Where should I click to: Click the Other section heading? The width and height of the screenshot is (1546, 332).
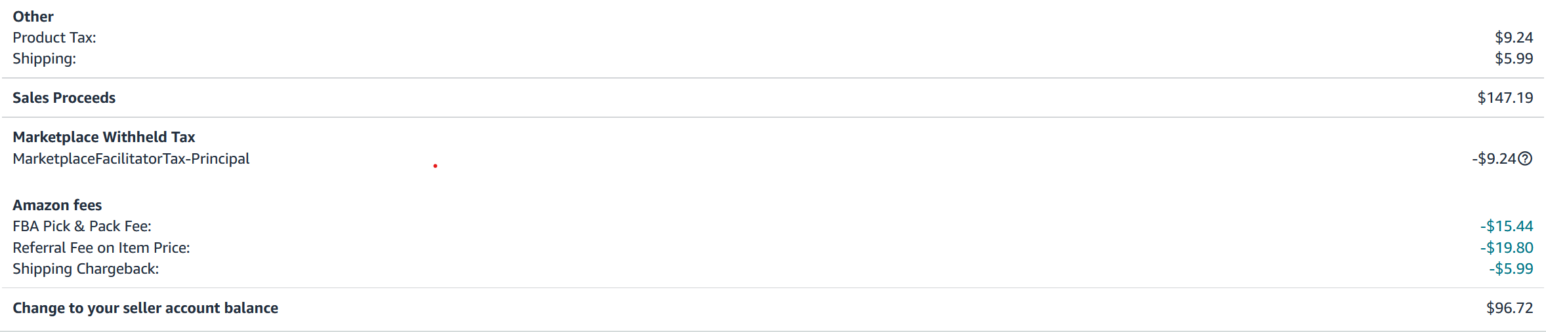click(33, 16)
